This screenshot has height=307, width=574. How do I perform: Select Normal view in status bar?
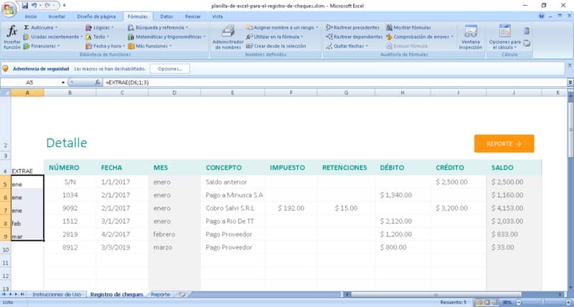[x=479, y=303]
